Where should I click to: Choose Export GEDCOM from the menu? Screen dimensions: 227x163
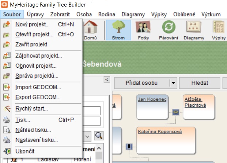38,98
